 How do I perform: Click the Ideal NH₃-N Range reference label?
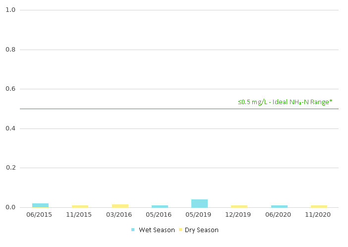285,102
